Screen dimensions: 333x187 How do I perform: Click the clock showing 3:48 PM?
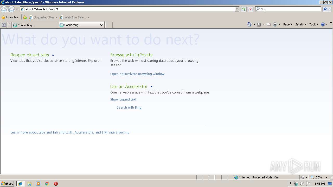coord(319,184)
